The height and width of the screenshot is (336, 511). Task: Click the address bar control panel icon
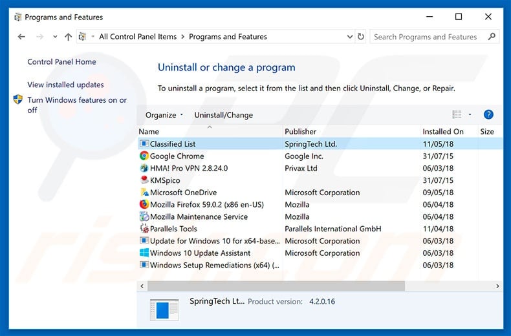tap(83, 36)
